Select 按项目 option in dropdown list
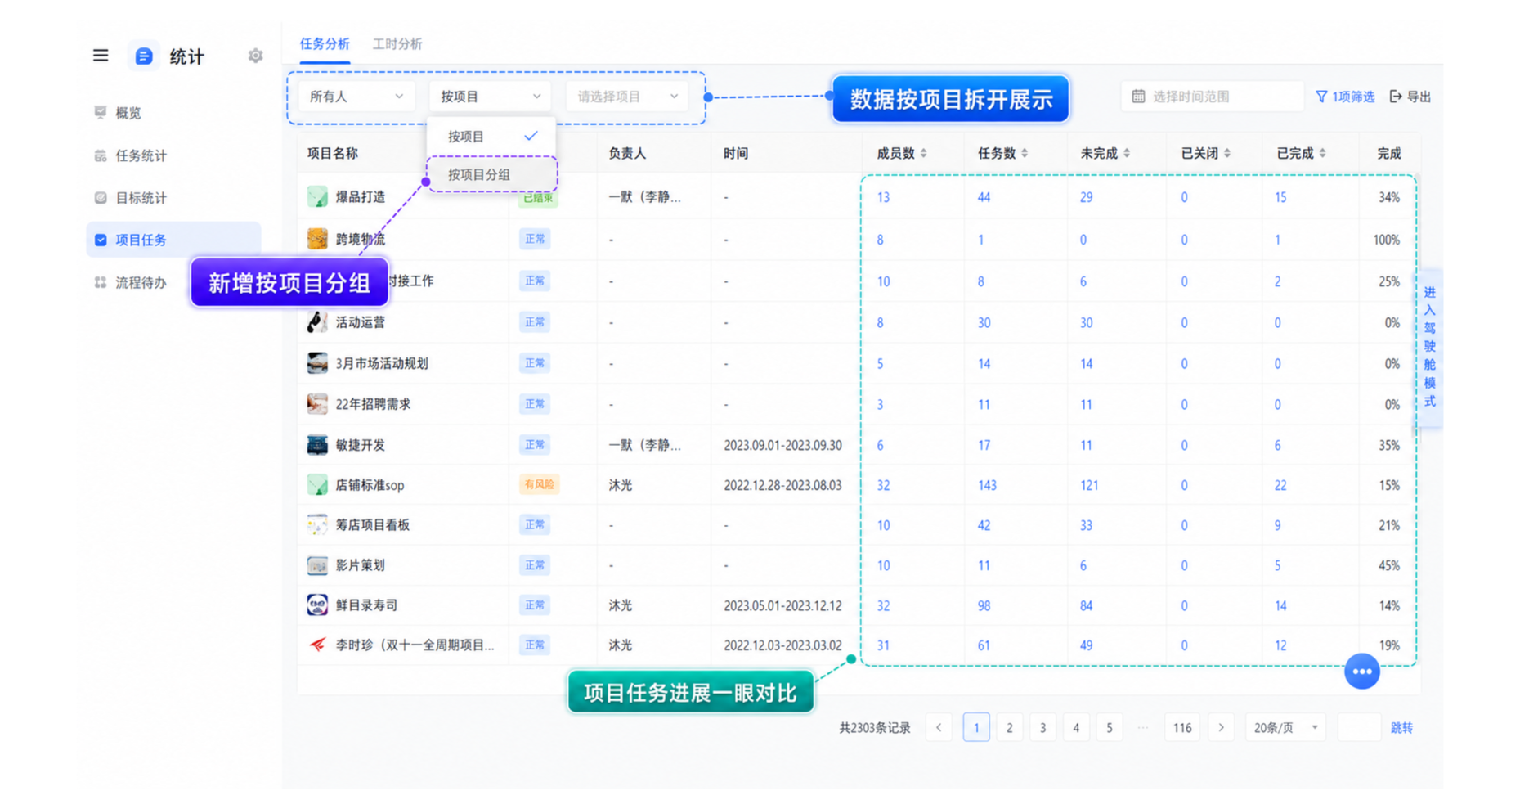 coord(491,137)
